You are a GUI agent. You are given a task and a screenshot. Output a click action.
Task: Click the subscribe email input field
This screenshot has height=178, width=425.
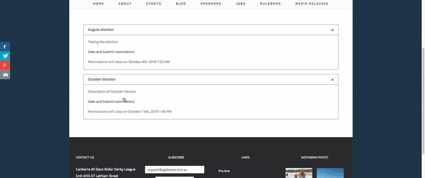coord(174,170)
